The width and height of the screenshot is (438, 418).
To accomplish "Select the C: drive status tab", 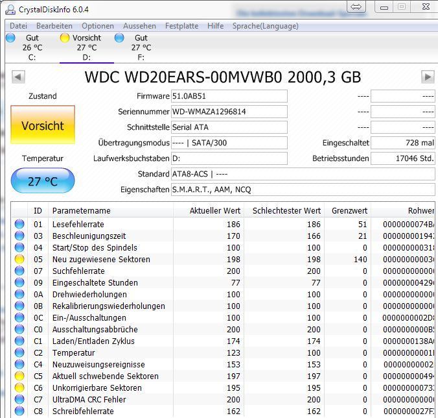I will point(32,47).
